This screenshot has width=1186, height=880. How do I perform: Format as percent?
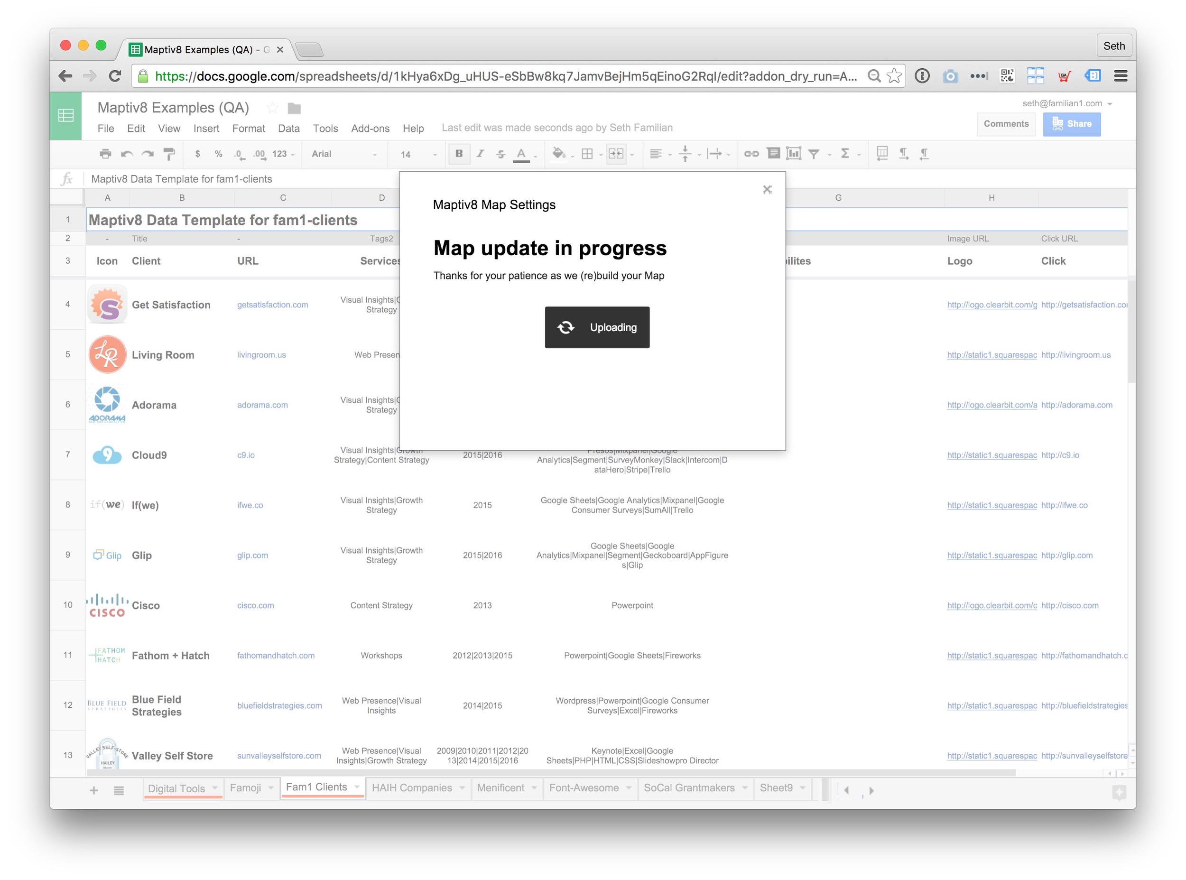(x=218, y=154)
